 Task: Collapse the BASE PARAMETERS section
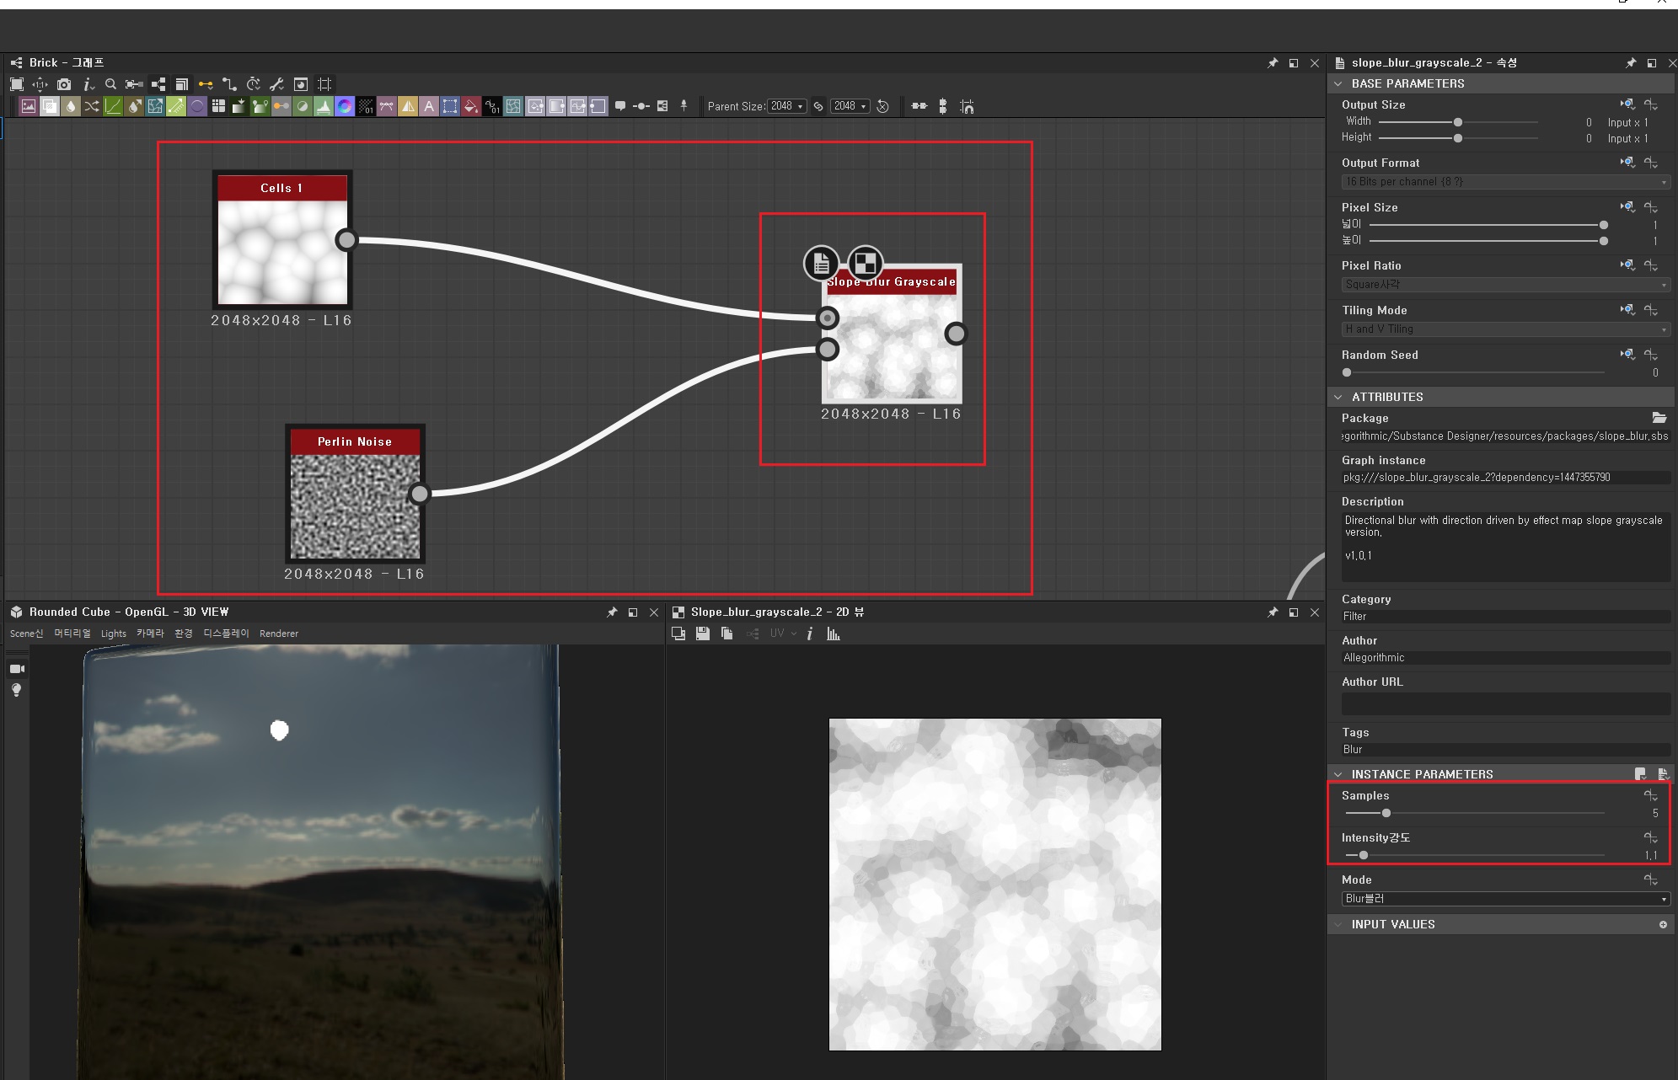pos(1338,83)
